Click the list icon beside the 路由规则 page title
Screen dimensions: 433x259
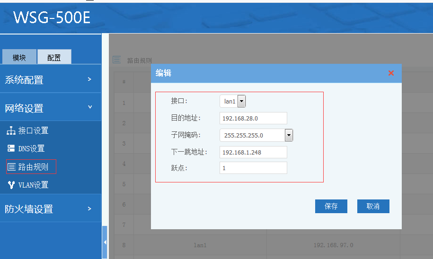(x=116, y=60)
